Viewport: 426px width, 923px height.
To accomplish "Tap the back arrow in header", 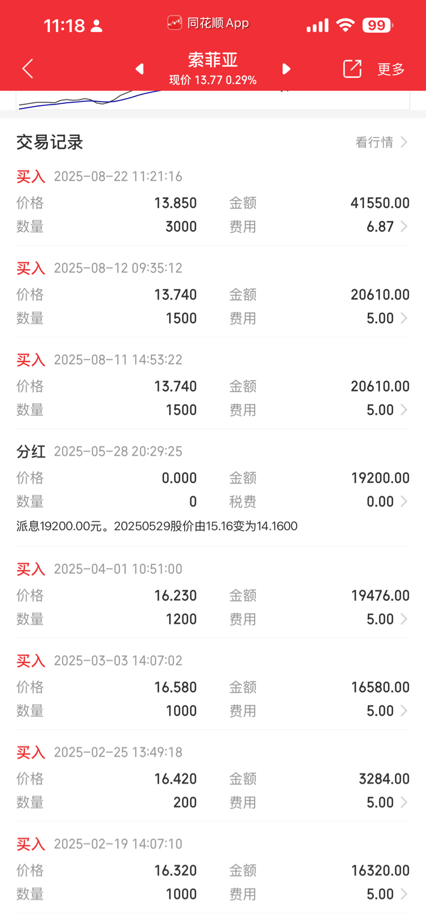I will pos(28,69).
